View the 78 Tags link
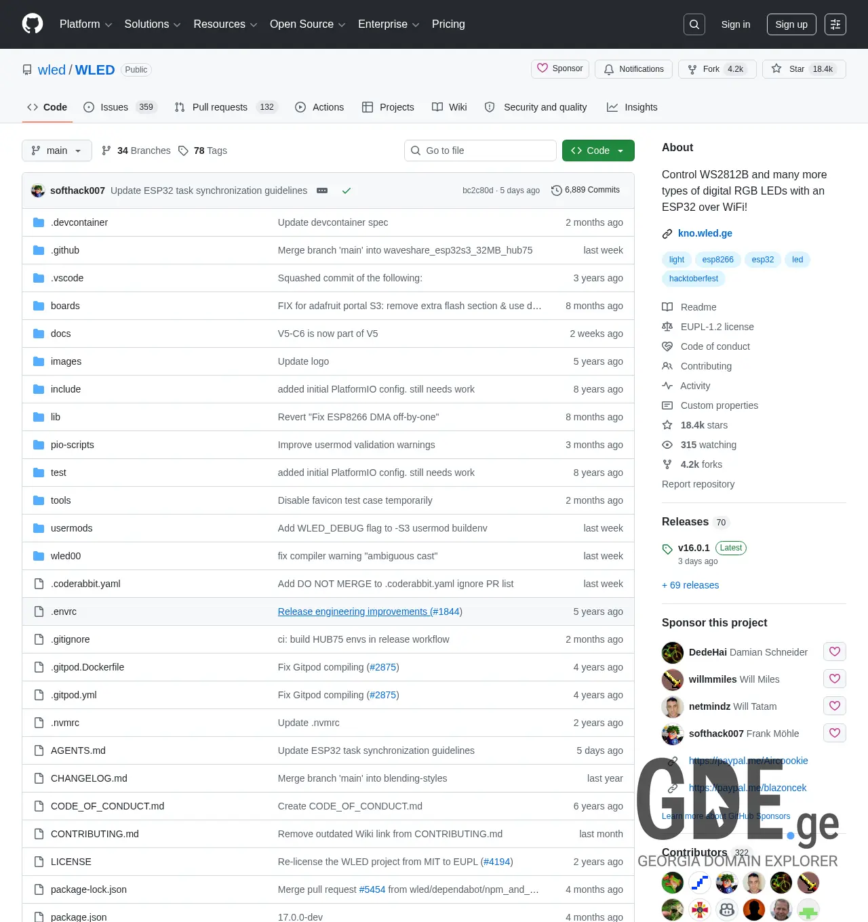This screenshot has width=868, height=922. point(203,151)
